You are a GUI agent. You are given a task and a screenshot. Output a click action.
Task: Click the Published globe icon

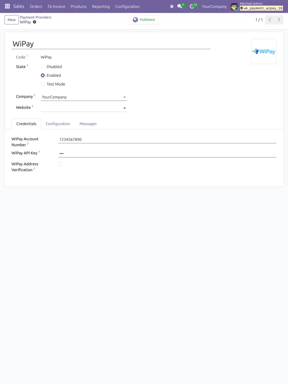(135, 20)
